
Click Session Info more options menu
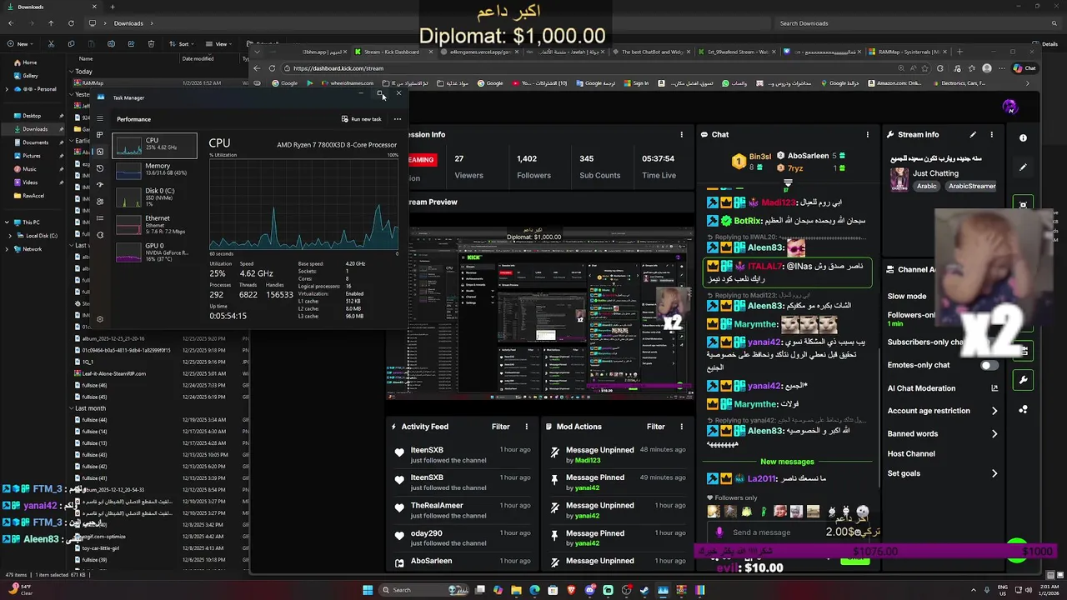pyautogui.click(x=681, y=134)
